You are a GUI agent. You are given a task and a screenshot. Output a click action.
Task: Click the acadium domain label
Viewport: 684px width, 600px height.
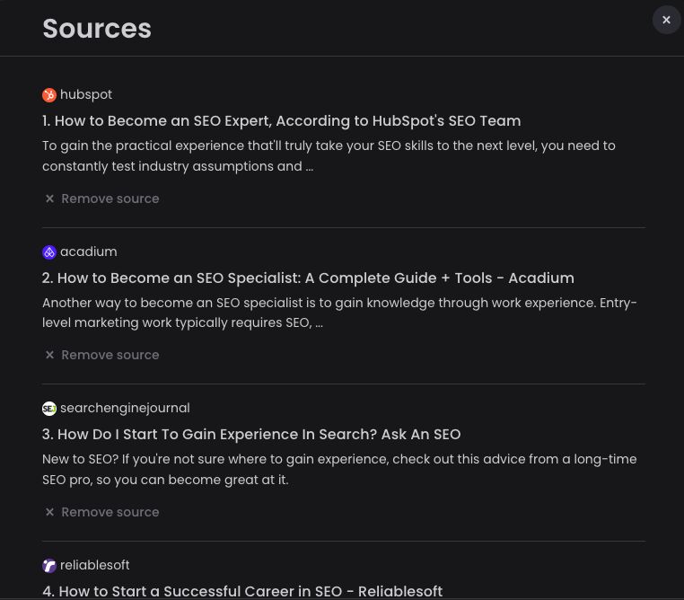pyautogui.click(x=88, y=251)
